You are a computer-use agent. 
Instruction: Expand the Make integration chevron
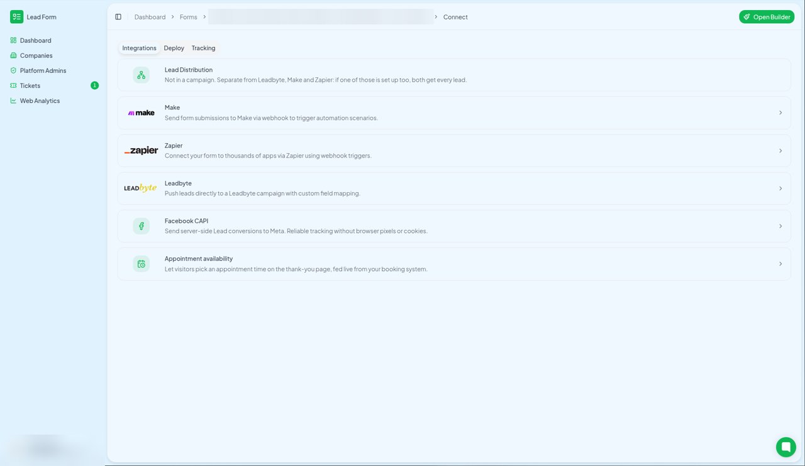tap(780, 113)
